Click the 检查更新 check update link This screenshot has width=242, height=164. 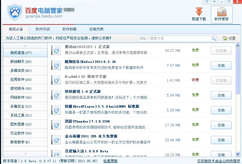(111, 161)
